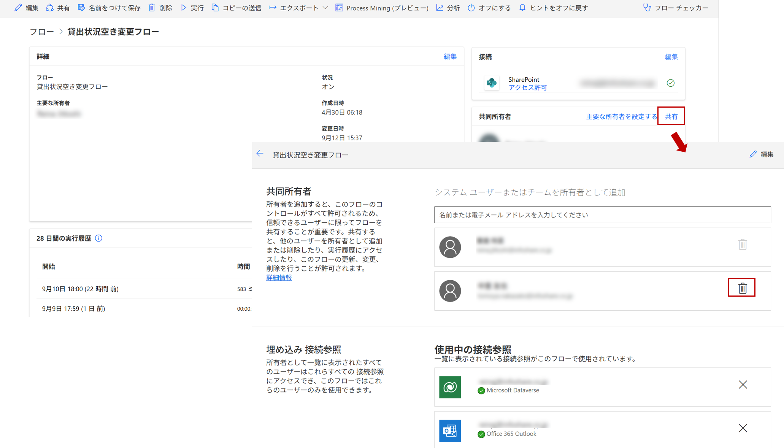Click 主要な所有者を設定する link
Image resolution: width=784 pixels, height=448 pixels.
point(621,116)
